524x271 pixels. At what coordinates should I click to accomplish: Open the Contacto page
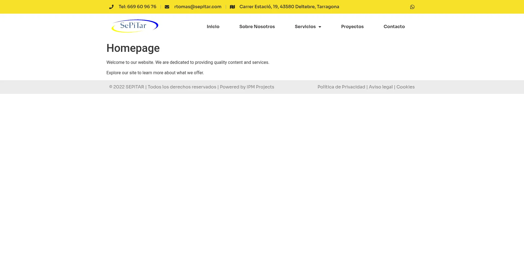394,26
